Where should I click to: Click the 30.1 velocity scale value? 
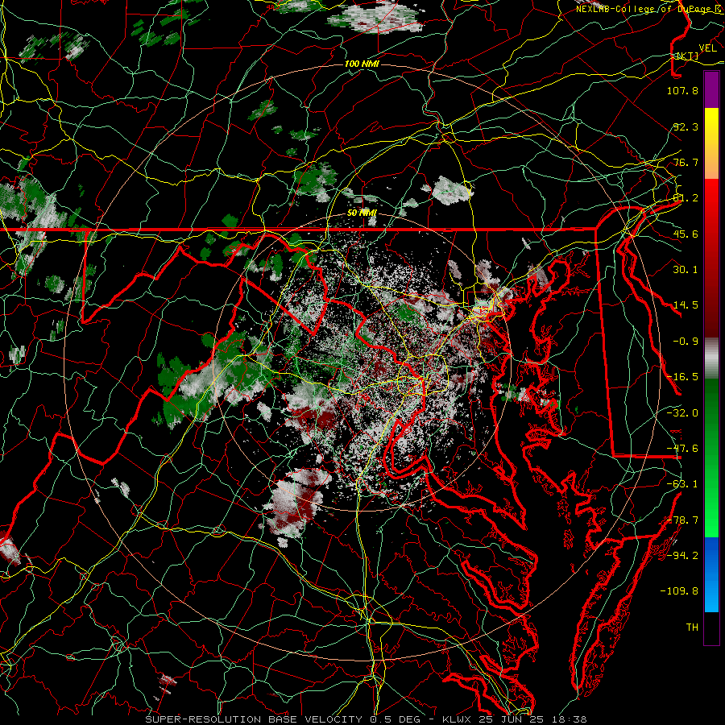[686, 270]
